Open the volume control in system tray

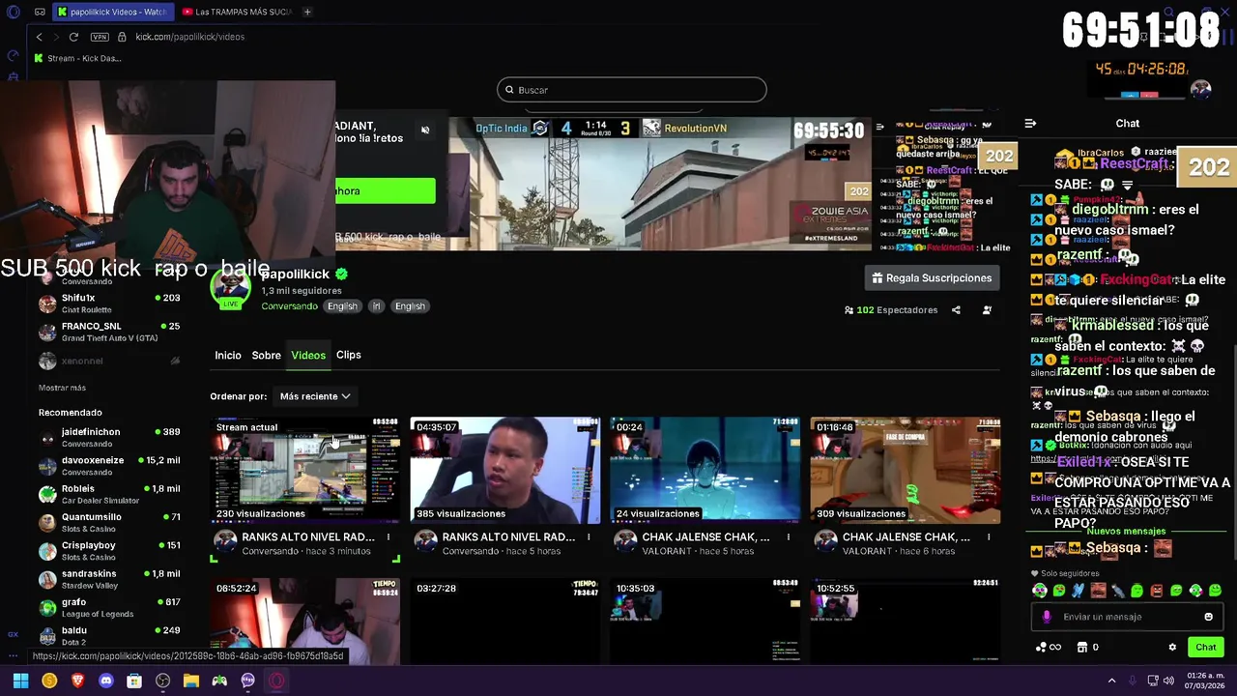coord(1168,681)
